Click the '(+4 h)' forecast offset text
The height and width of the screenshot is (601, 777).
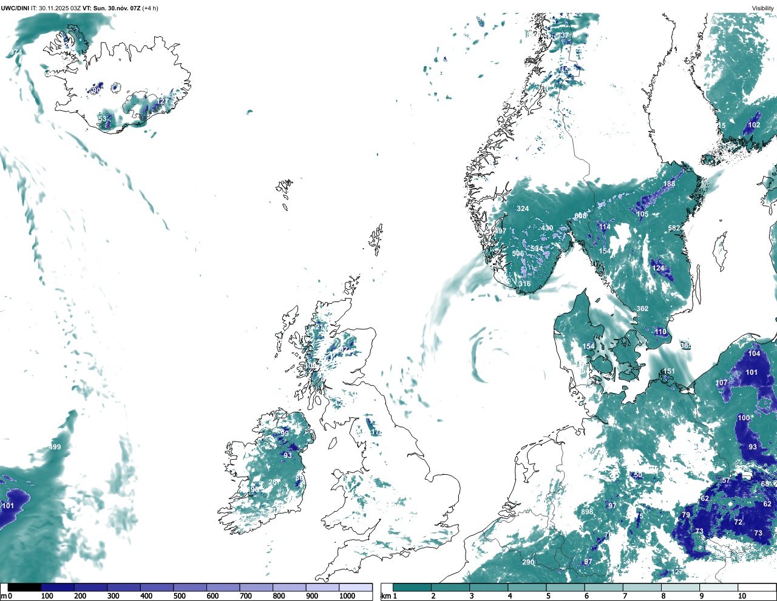click(x=150, y=8)
